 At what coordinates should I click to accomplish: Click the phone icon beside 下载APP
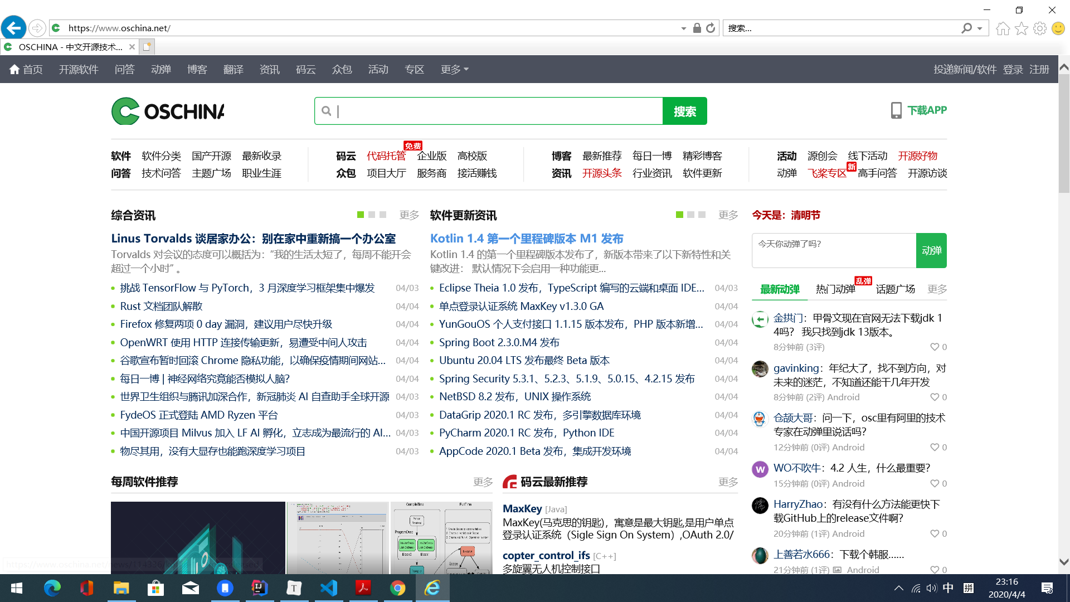[x=896, y=110]
